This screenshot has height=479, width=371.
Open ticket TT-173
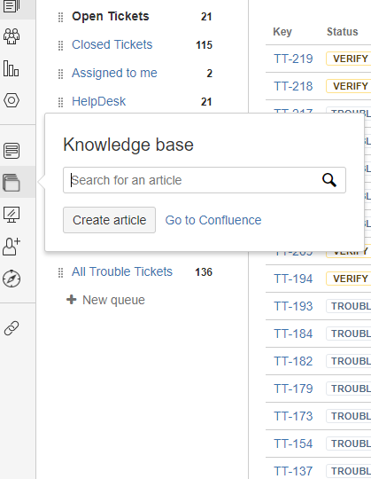(x=293, y=416)
